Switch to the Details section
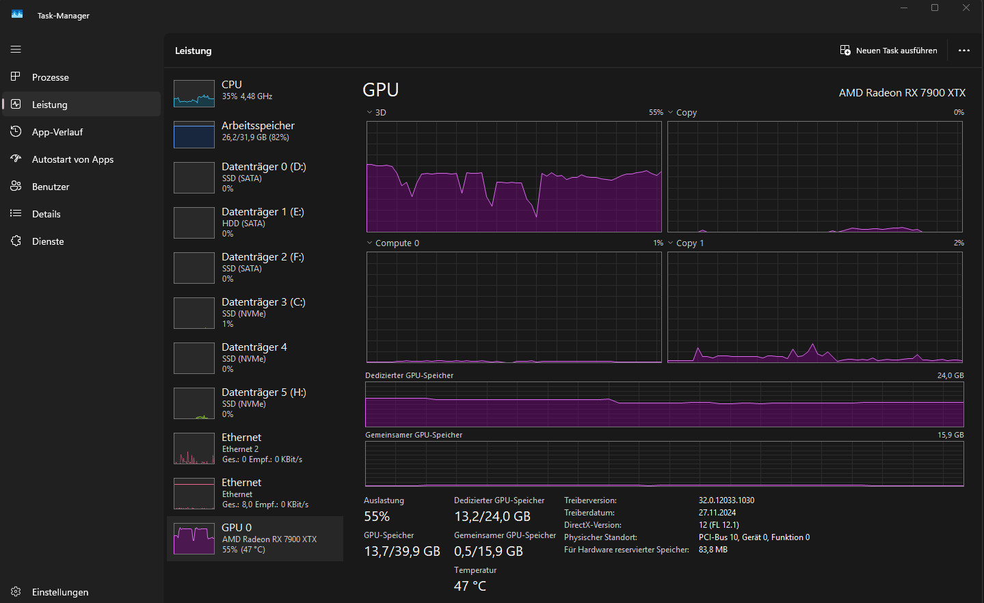 pyautogui.click(x=48, y=213)
